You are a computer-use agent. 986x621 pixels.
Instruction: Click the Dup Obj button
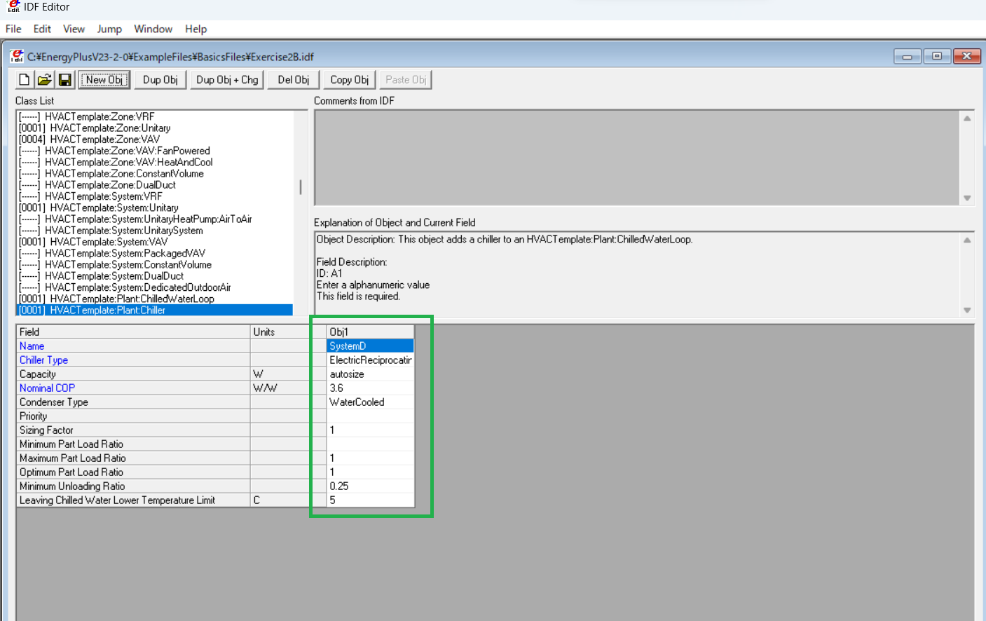[160, 80]
